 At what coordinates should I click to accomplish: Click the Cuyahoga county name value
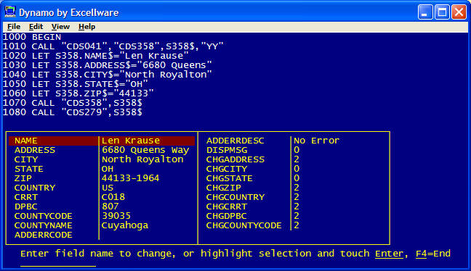[x=125, y=225]
